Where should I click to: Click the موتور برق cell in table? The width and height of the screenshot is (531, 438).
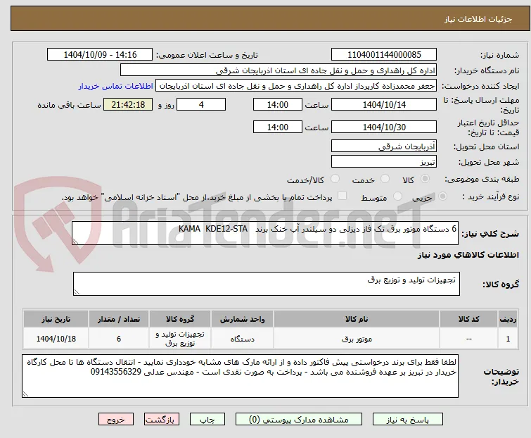click(357, 338)
